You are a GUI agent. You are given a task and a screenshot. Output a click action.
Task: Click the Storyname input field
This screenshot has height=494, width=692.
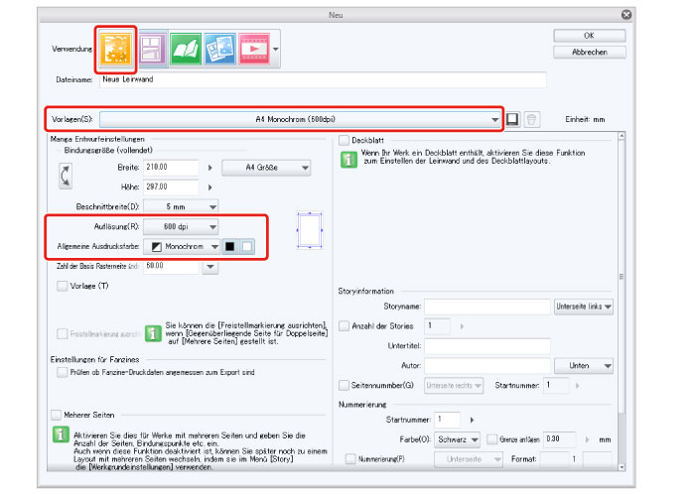[487, 307]
